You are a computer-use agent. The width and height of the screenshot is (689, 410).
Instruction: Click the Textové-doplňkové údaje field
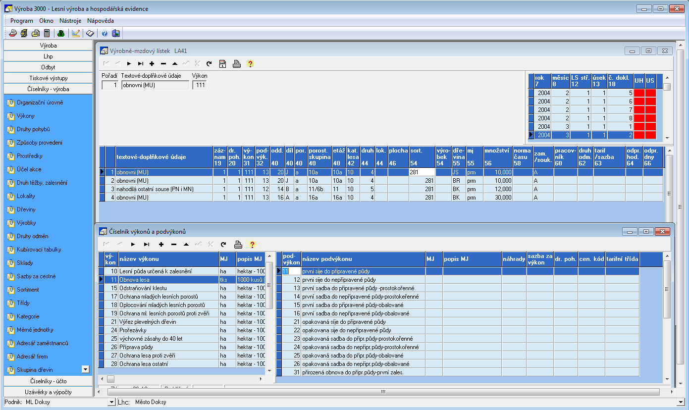pyautogui.click(x=155, y=85)
